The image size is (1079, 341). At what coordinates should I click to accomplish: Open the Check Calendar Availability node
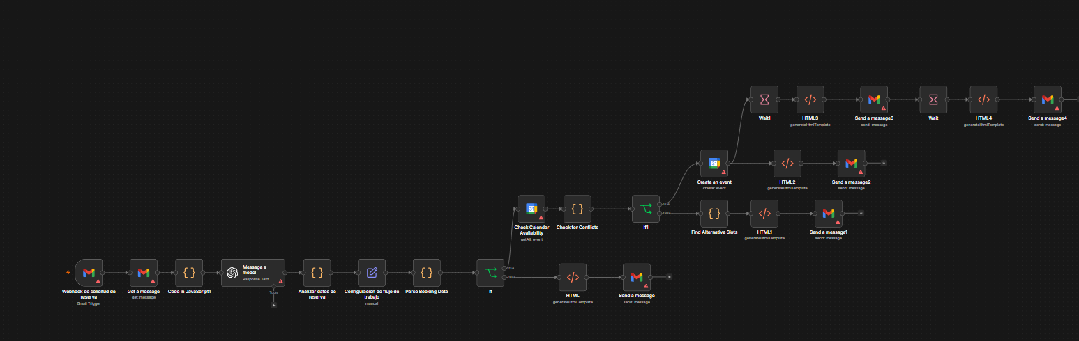tap(531, 209)
